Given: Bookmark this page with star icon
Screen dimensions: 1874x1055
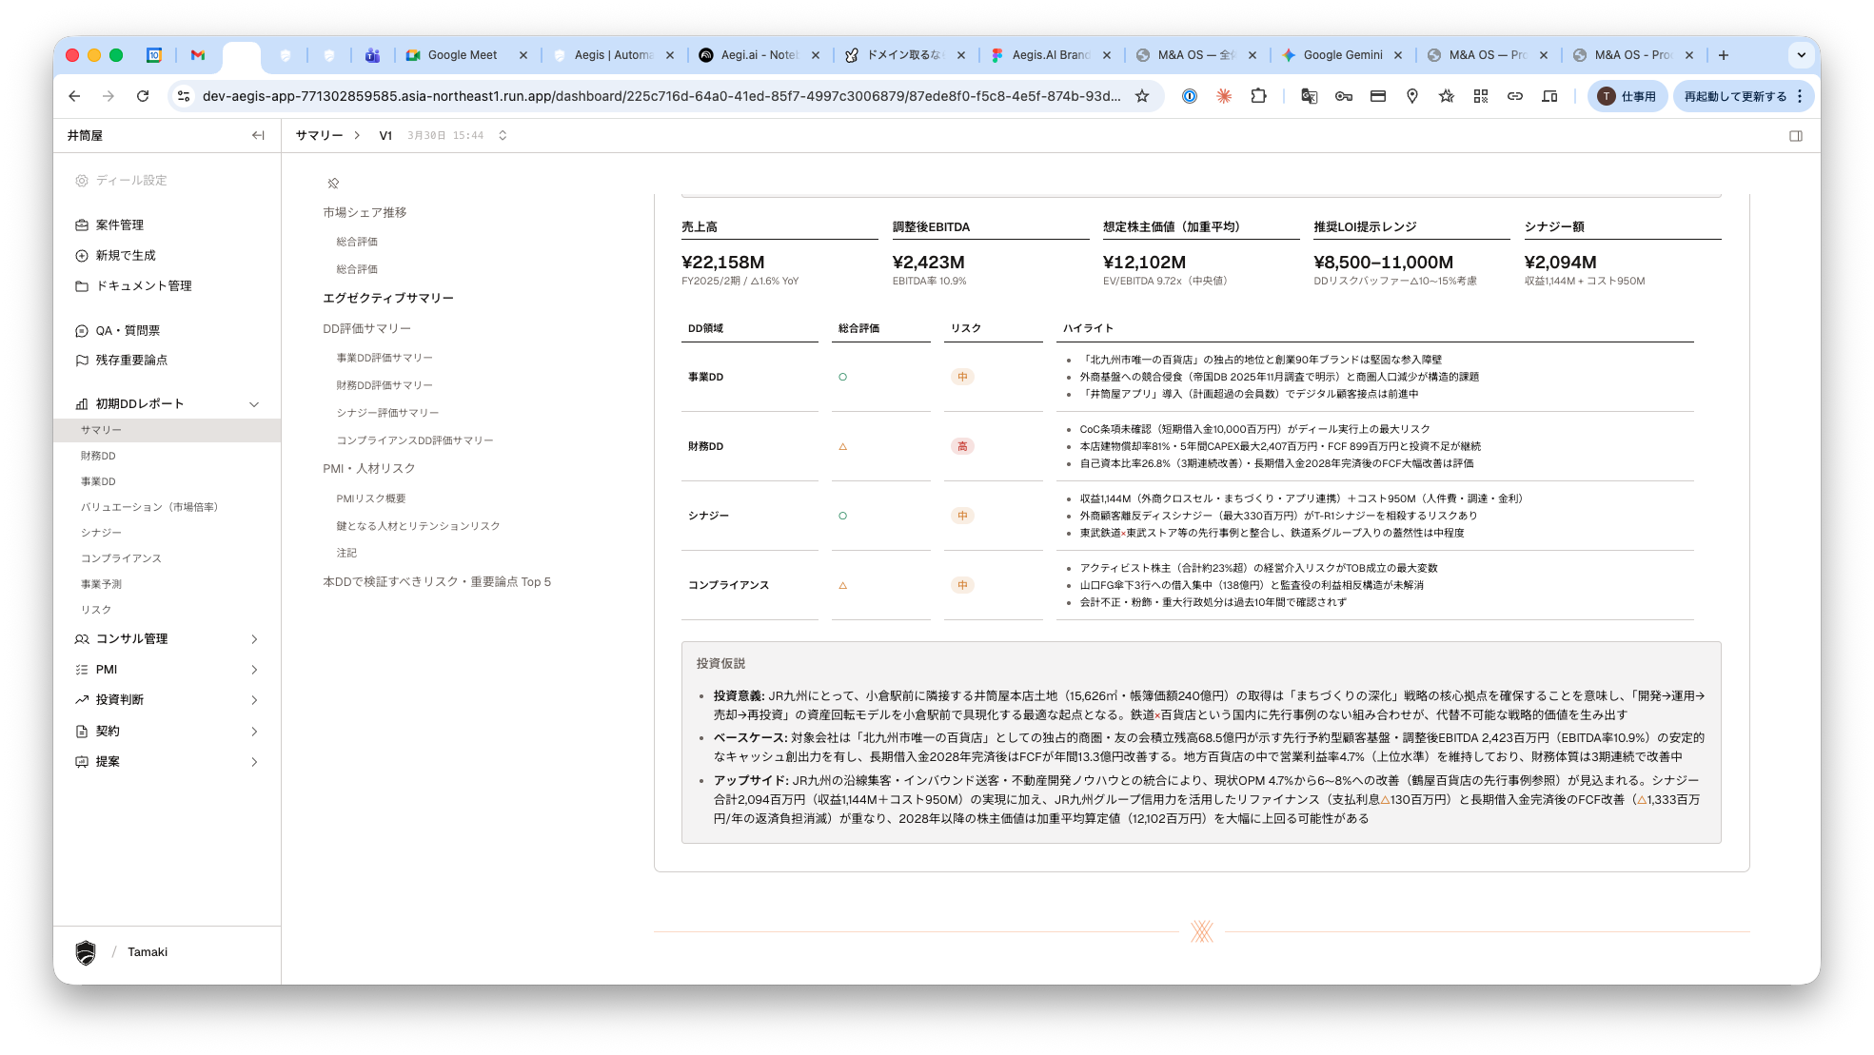Looking at the screenshot, I should [x=1142, y=96].
